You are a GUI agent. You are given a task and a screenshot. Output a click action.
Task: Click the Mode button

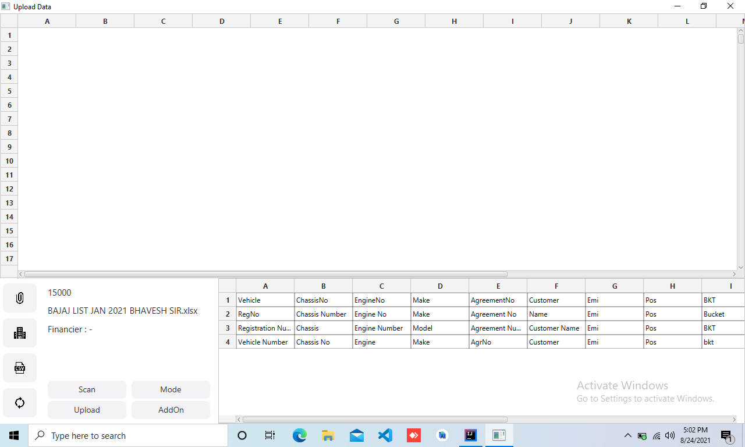[171, 389]
